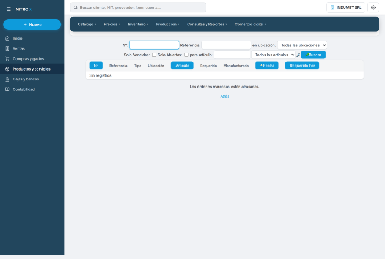Click the Inicio home icon
The image size is (385, 259).
pos(7,39)
